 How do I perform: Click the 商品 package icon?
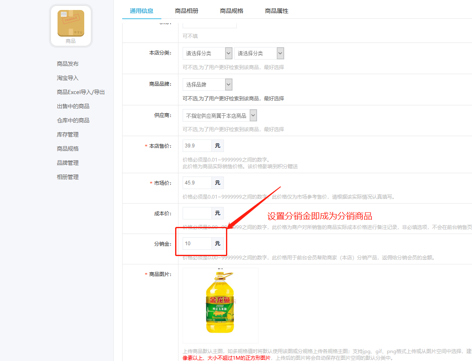tap(70, 23)
